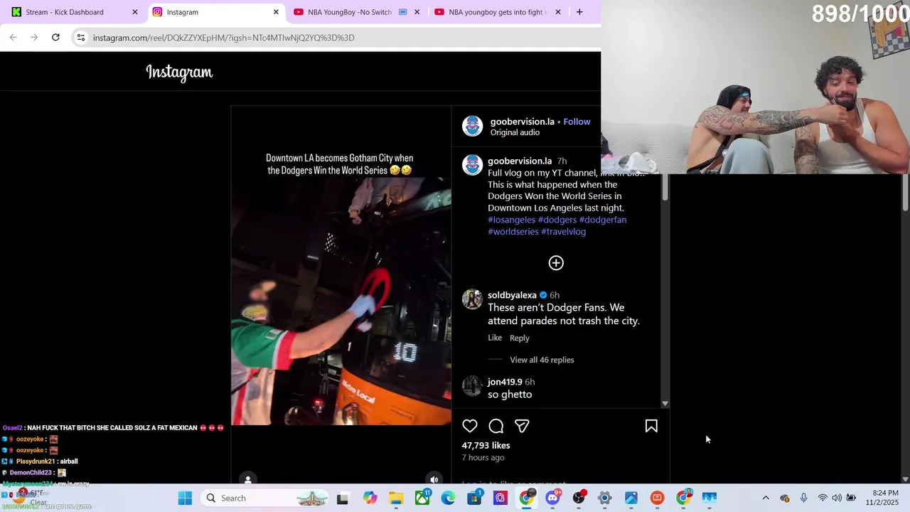Open the #worldseries hashtag

[513, 232]
